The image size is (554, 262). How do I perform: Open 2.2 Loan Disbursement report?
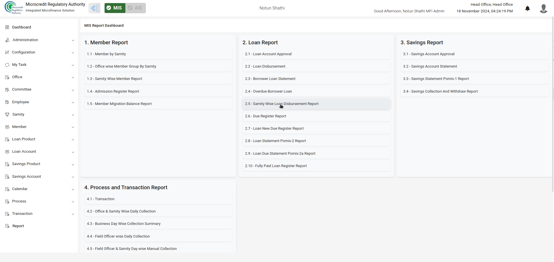316,66
